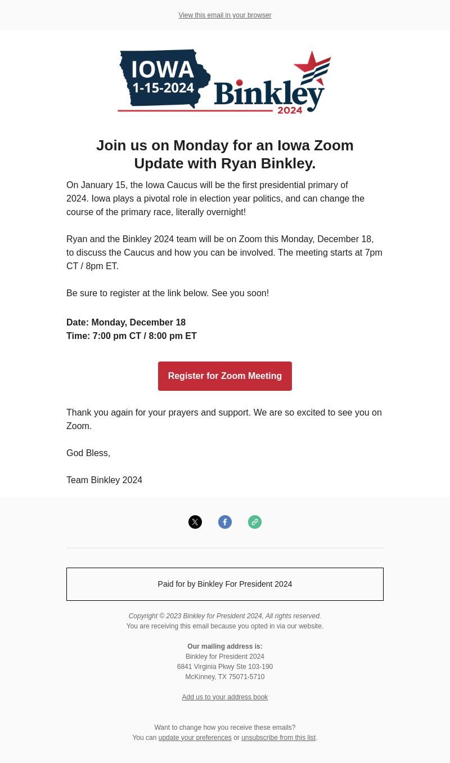Open 'View this email in your browser'

tap(225, 15)
